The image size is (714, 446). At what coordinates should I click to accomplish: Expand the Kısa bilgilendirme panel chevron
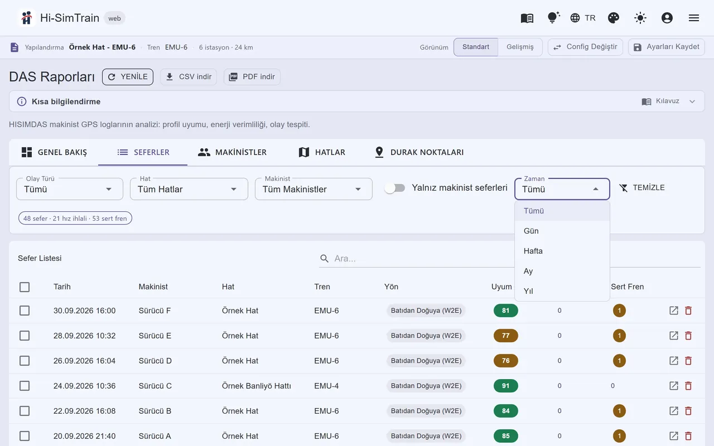pos(692,101)
